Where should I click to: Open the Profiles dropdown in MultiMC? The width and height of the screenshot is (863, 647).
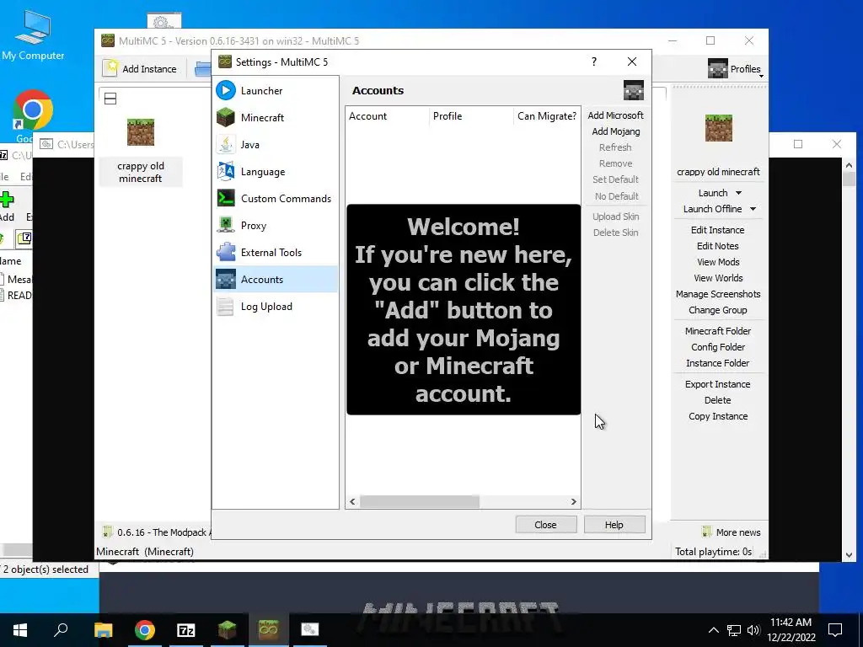click(x=735, y=69)
